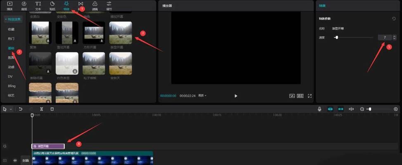The image size is (402, 165).
Task: Split the clip at playhead
Action: pyautogui.click(x=42, y=109)
